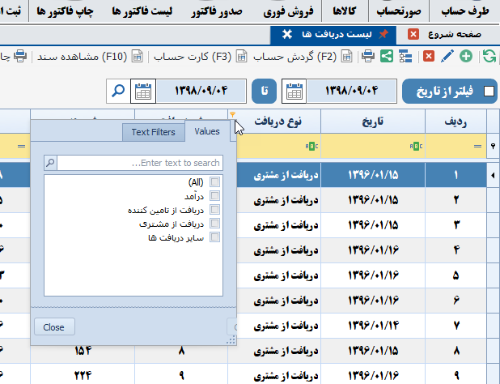The width and height of the screenshot is (500, 384).
Task: Switch to the Text Filters tab
Action: point(153,131)
